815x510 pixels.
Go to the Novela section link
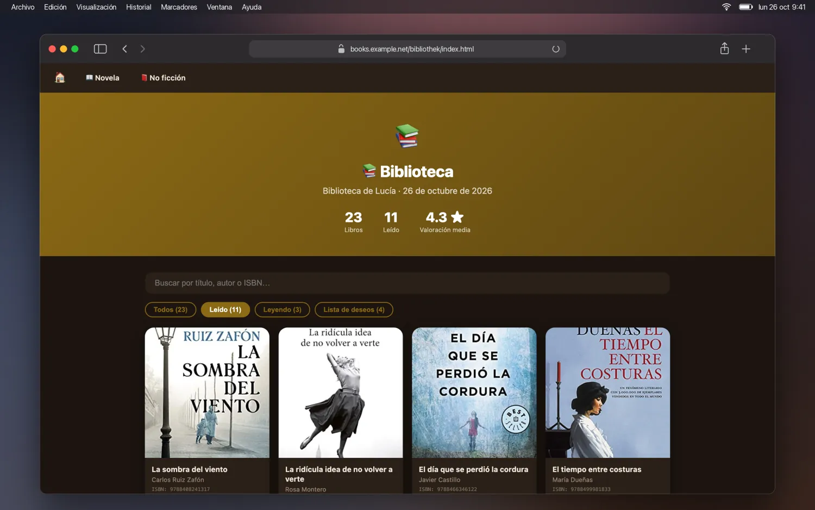coord(103,78)
